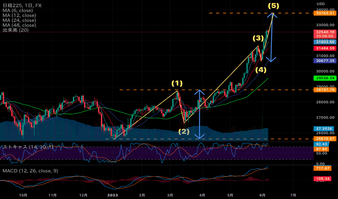Click the (5) Elliott wave label
This screenshot has width=338, height=199.
coord(273,6)
